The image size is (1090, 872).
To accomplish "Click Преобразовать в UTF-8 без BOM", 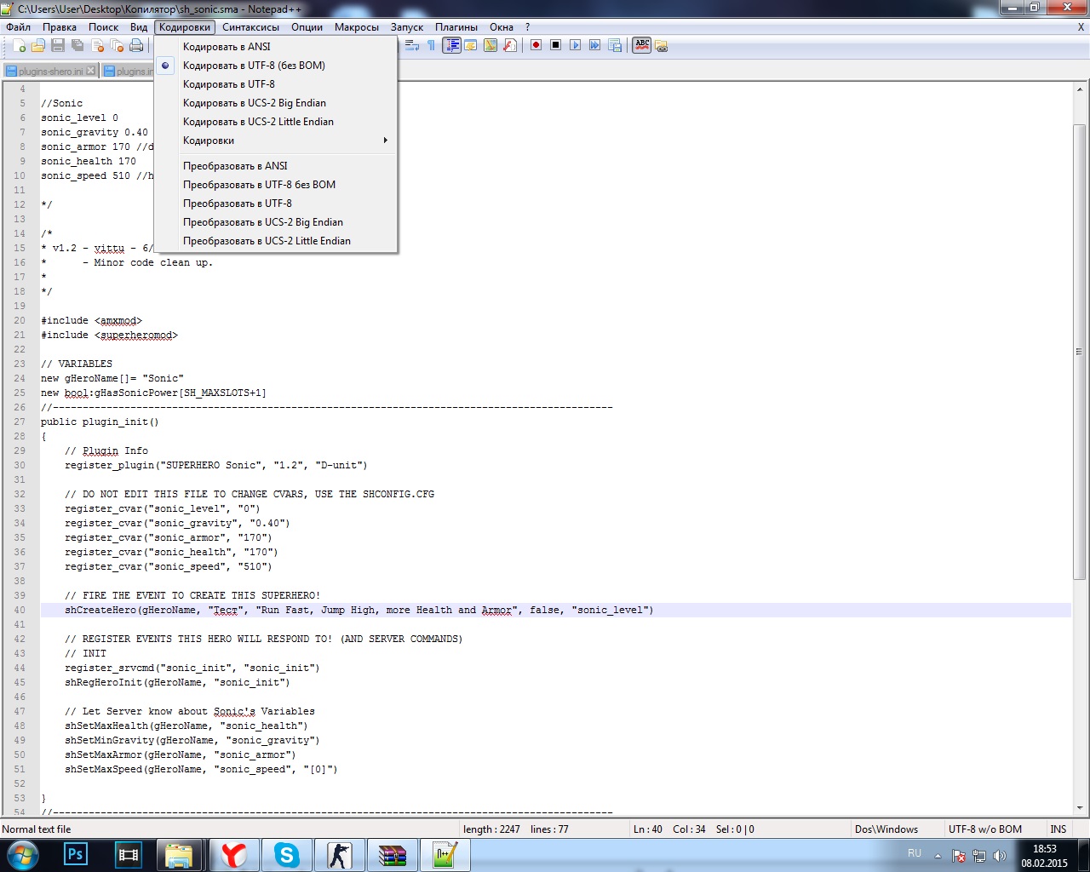I will [x=276, y=185].
